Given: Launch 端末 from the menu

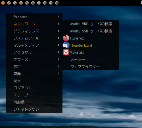Looking at the screenshot, I should click(34, 81).
